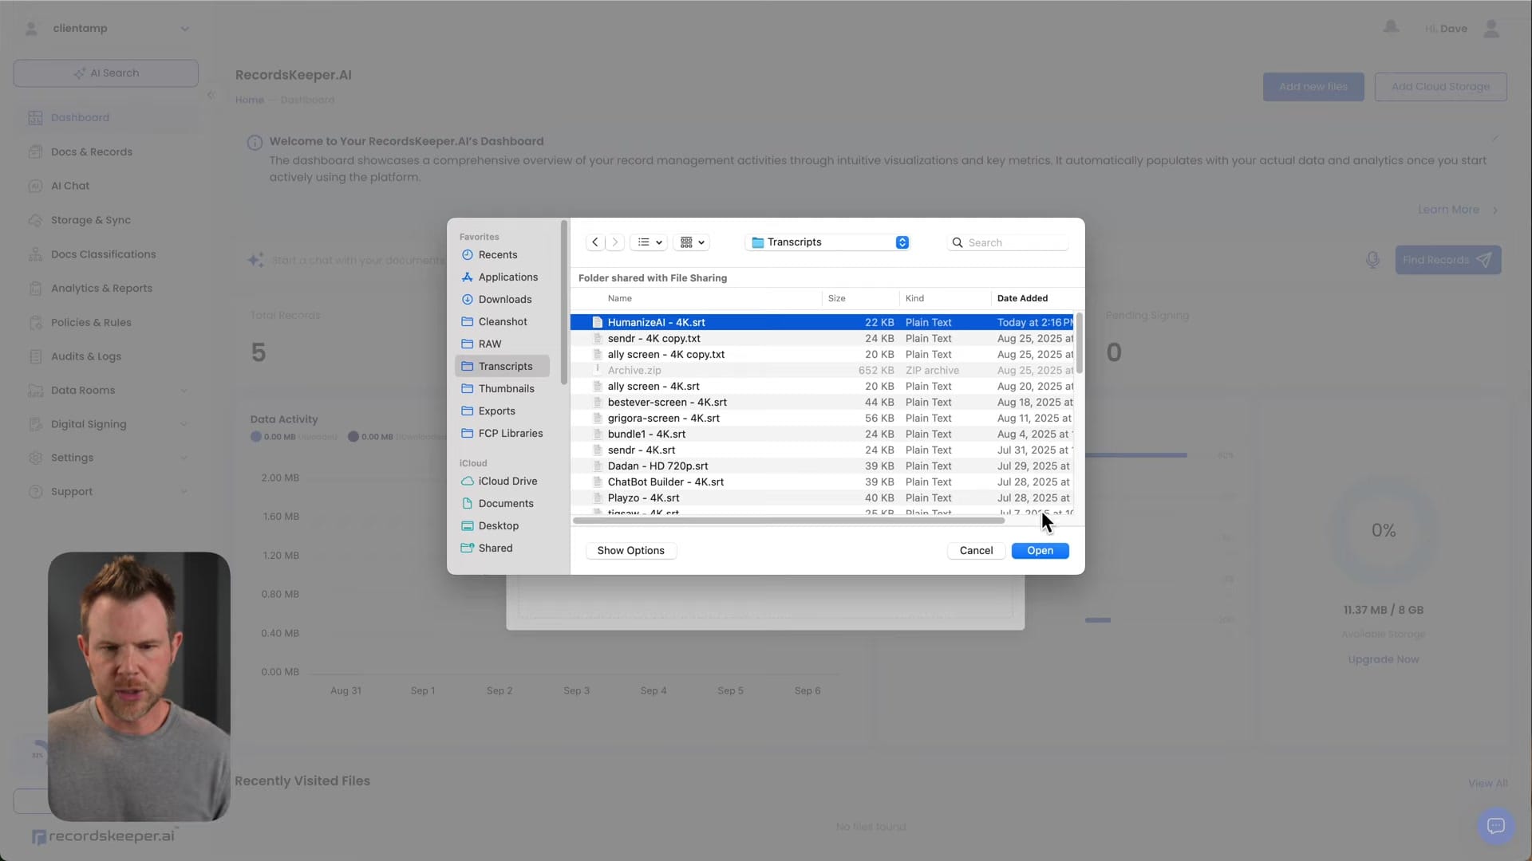Screen dimensions: 1532x861
Task: Select file sendr - 4K copy.txt
Action: tap(822, 339)
